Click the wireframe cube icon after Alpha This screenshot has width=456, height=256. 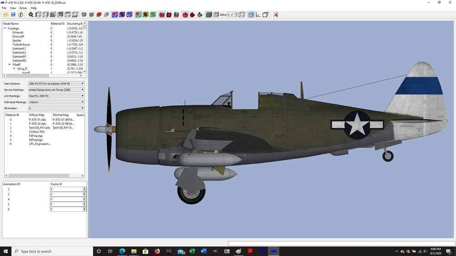point(242,15)
